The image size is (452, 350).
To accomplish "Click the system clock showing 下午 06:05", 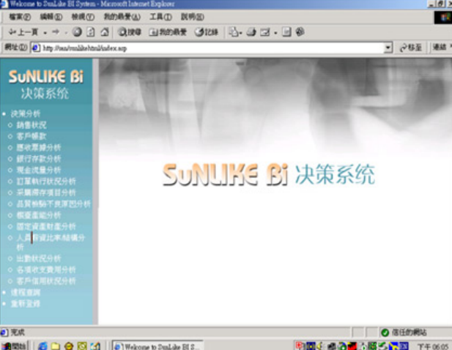I will (433, 346).
